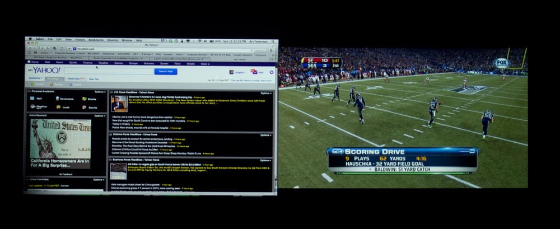
Task: Open the Klondike Gold Rush miniseries headline
Action: [143, 146]
